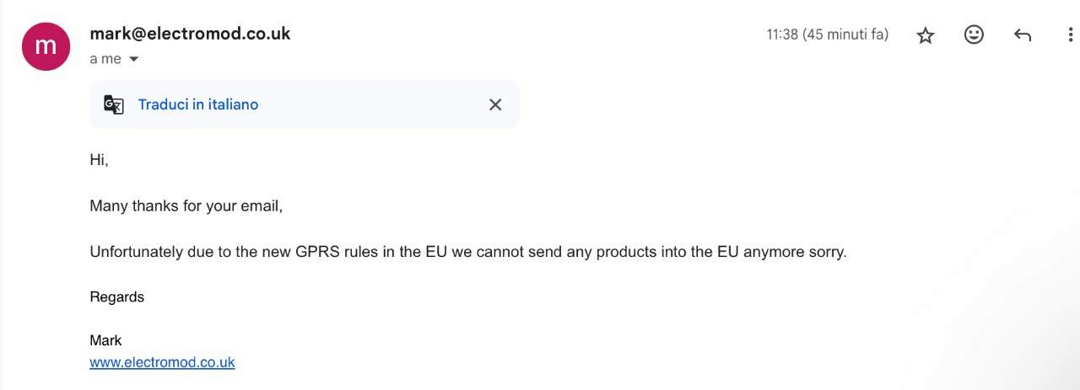Screen dimensions: 1080x390
Task: Click the 11:38 timestamp
Action: point(827,35)
